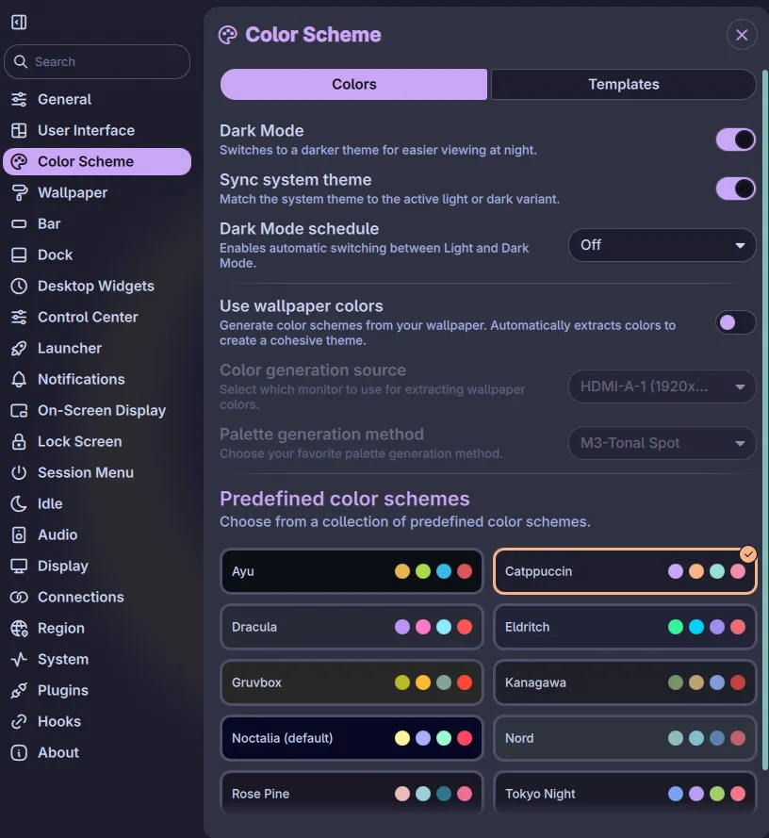Select the Rose Pine color scheme
This screenshot has height=838, width=769.
pyautogui.click(x=352, y=793)
